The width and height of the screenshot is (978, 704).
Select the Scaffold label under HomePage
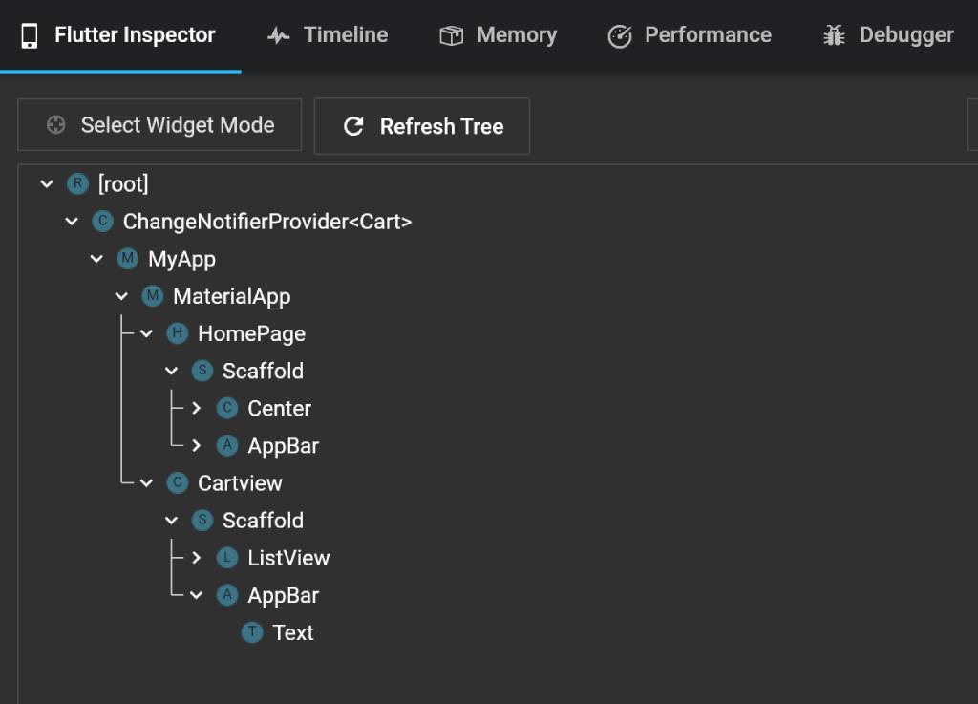click(263, 371)
